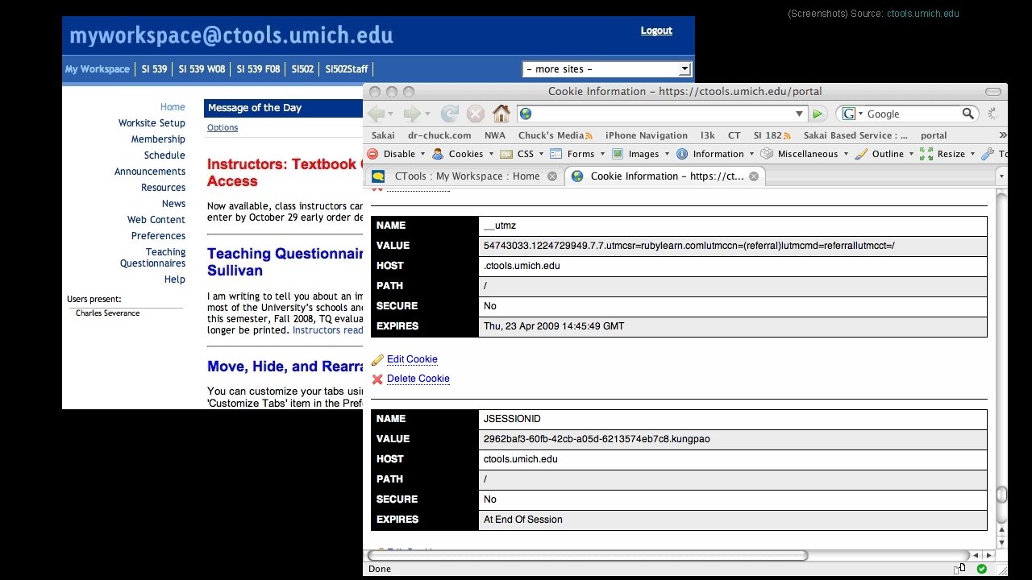This screenshot has width=1032, height=580.
Task: Click the Reload page icon
Action: click(450, 114)
